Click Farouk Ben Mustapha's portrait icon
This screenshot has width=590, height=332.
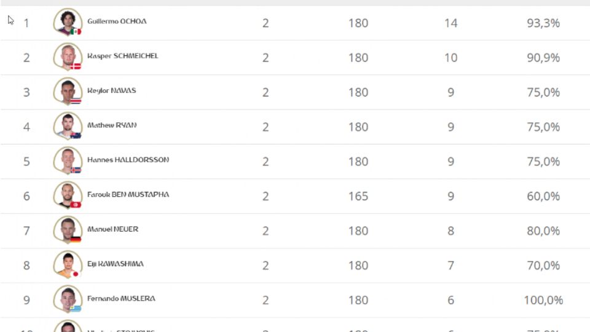(x=67, y=195)
